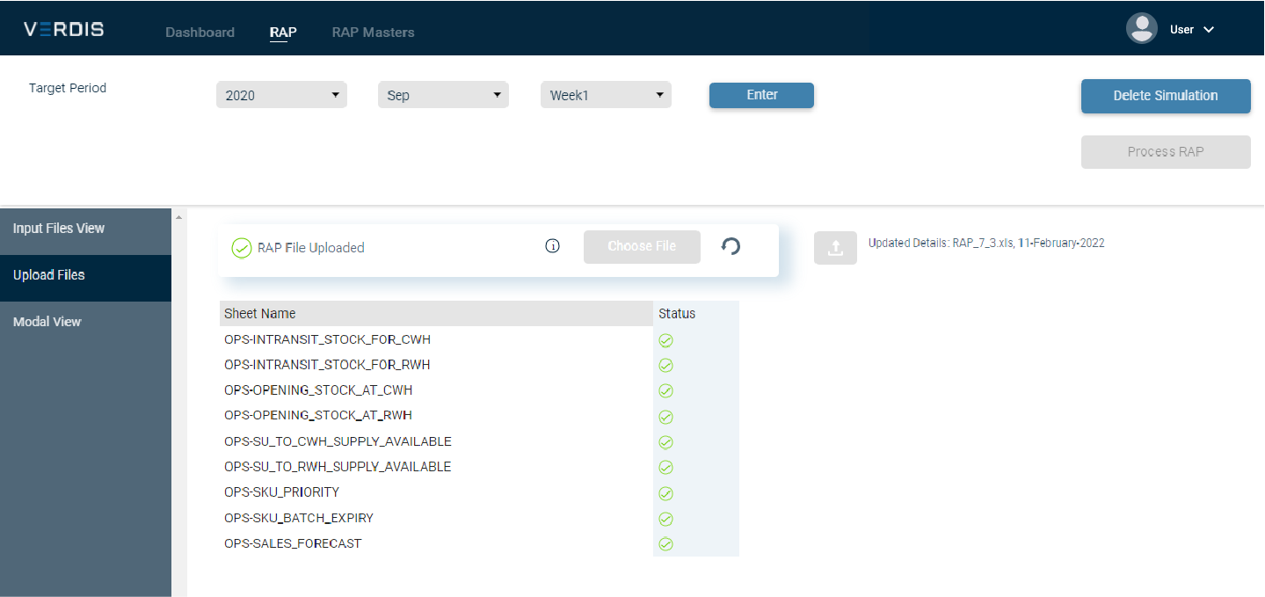This screenshot has height=597, width=1265.
Task: Click the refresh arrow icon next to Choose File
Action: pos(731,246)
